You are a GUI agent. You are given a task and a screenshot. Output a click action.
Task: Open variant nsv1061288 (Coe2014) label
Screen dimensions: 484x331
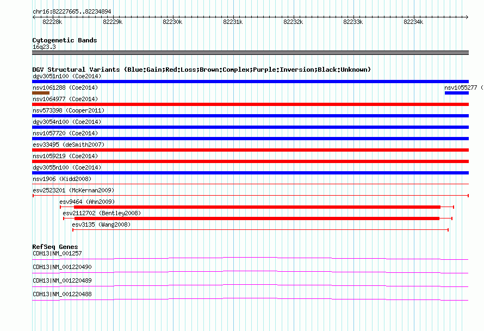point(65,88)
